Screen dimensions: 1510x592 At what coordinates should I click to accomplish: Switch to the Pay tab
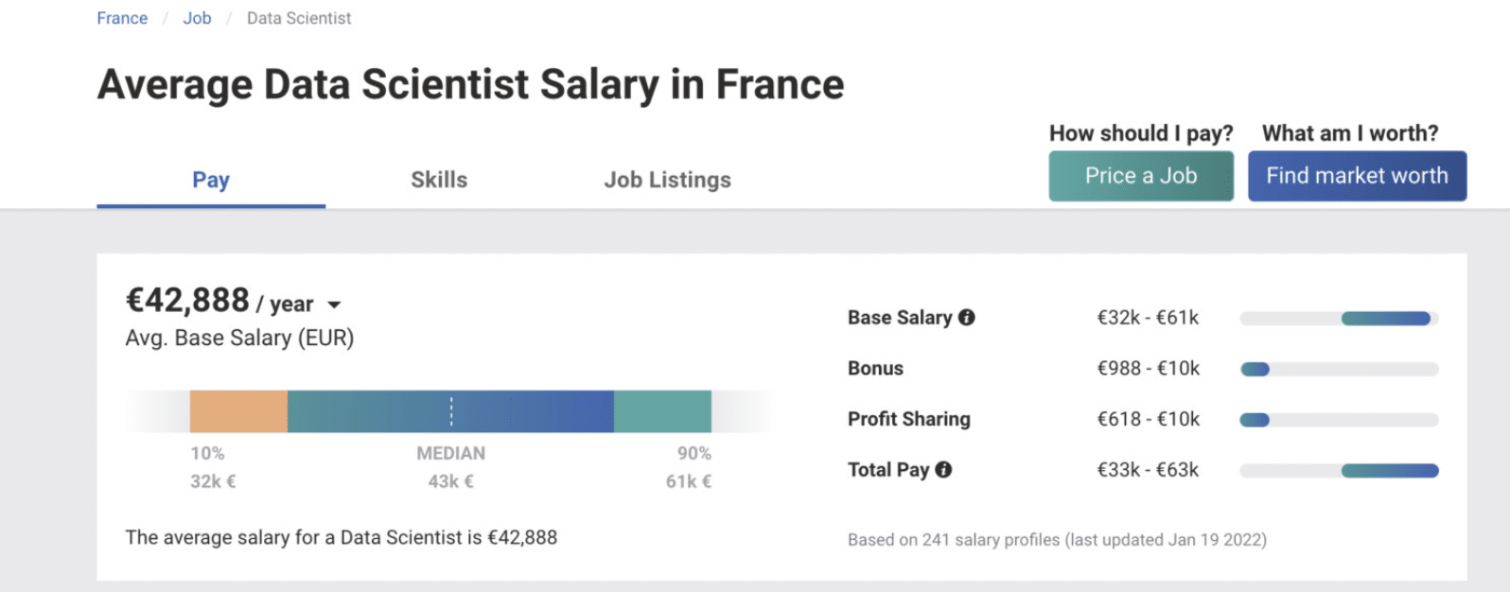click(x=211, y=180)
